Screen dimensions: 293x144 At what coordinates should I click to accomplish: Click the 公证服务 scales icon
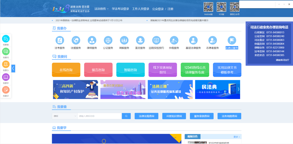click(x=108, y=40)
